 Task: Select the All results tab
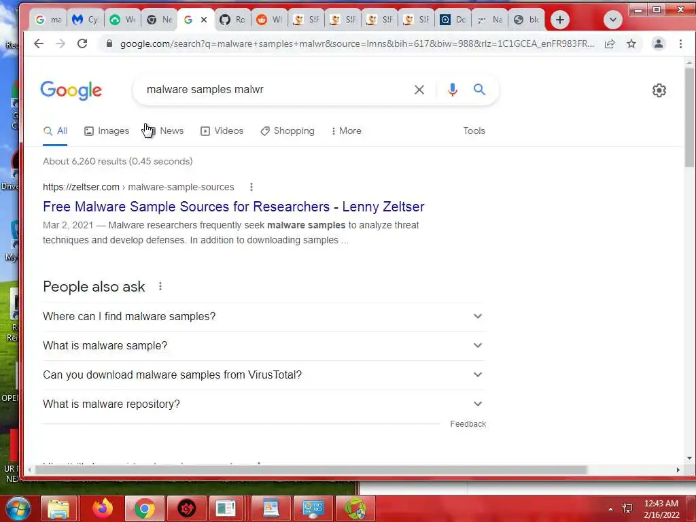click(x=56, y=131)
